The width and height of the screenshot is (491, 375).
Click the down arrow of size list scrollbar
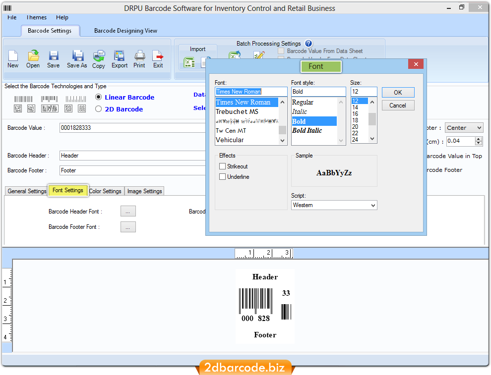pos(372,139)
